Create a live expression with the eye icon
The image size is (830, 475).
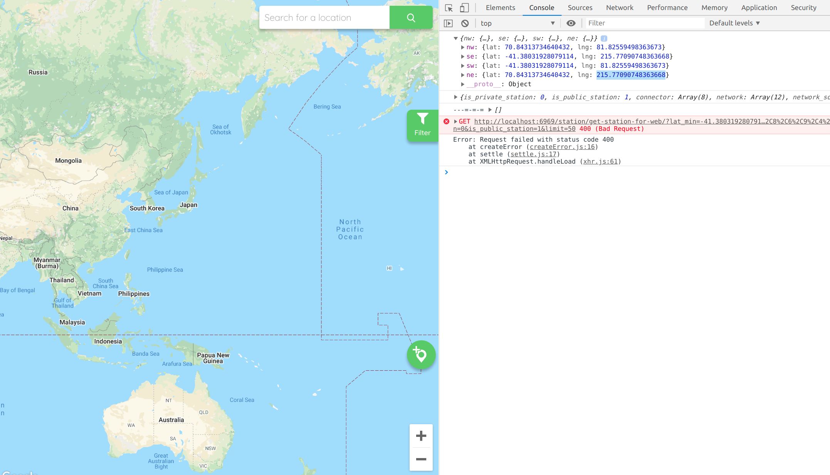[571, 23]
